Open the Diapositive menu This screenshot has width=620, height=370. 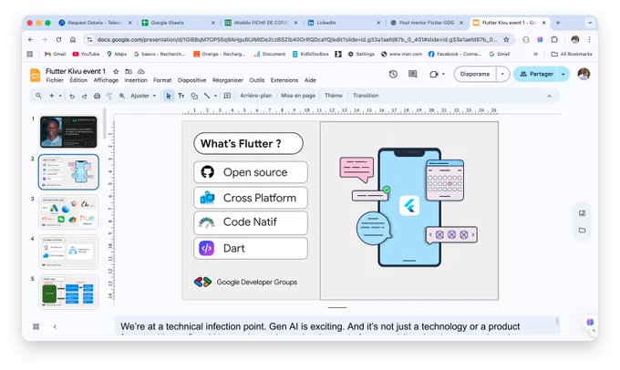pyautogui.click(x=191, y=80)
